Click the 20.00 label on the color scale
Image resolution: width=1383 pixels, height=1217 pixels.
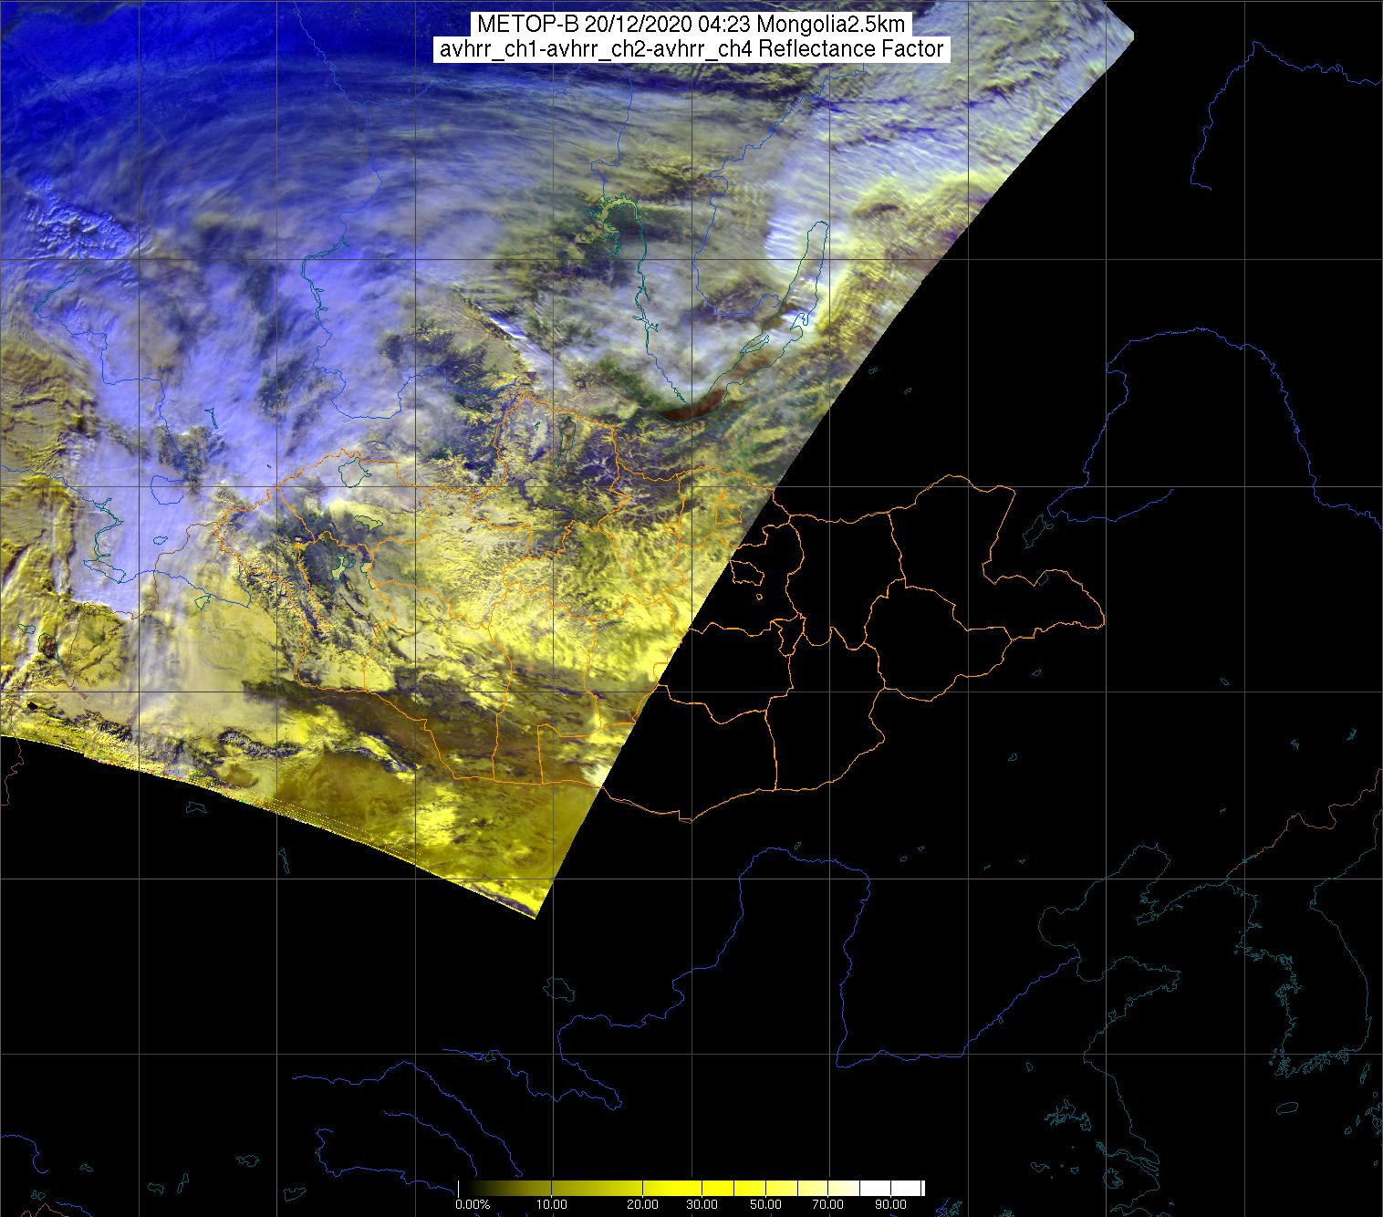click(x=644, y=1205)
